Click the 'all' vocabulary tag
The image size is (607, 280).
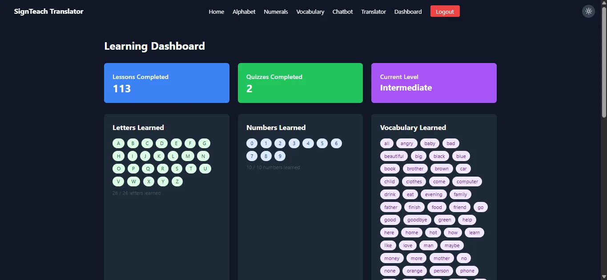[387, 143]
